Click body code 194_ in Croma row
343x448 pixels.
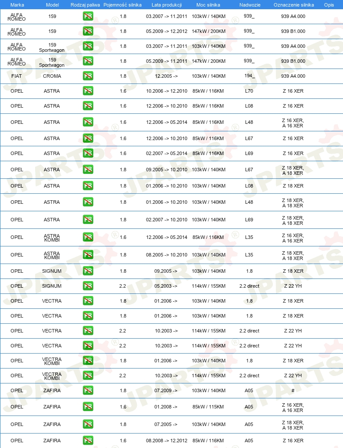click(x=250, y=76)
